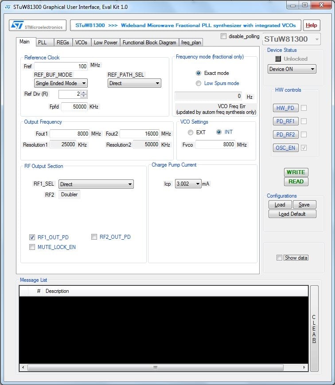Screen dimensions: 335x385
Task: Click the Load Default button
Action: click(x=292, y=214)
